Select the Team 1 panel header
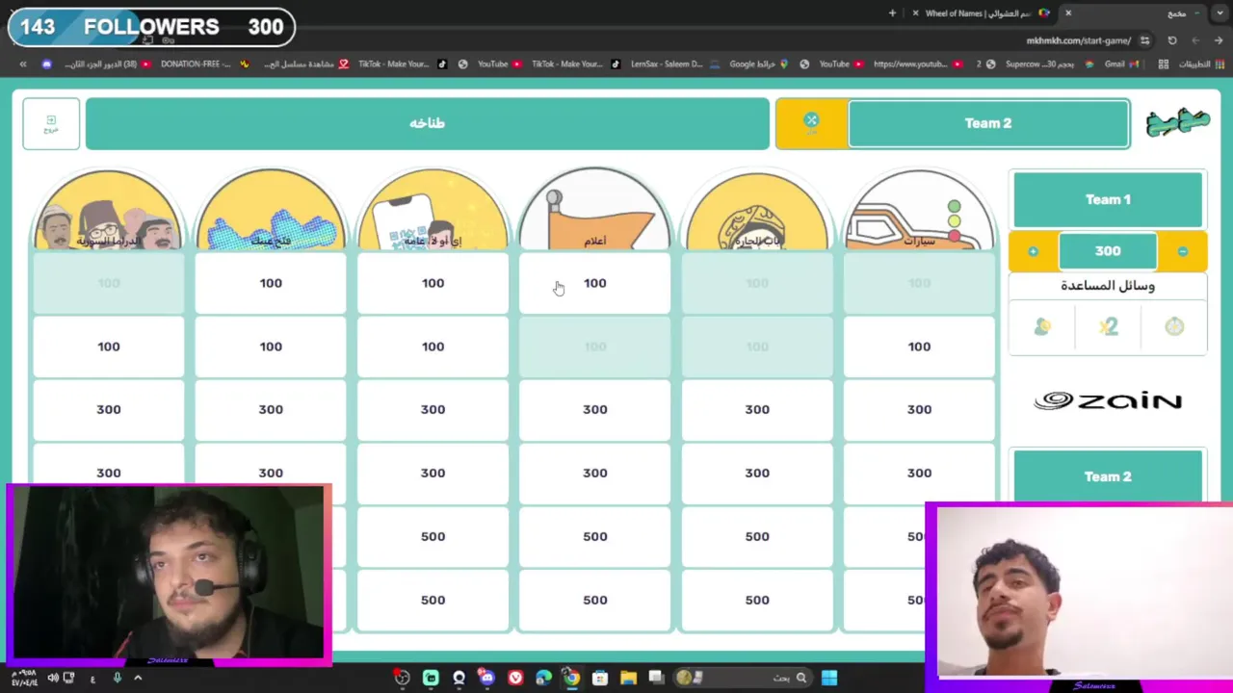The width and height of the screenshot is (1233, 693). pyautogui.click(x=1108, y=199)
